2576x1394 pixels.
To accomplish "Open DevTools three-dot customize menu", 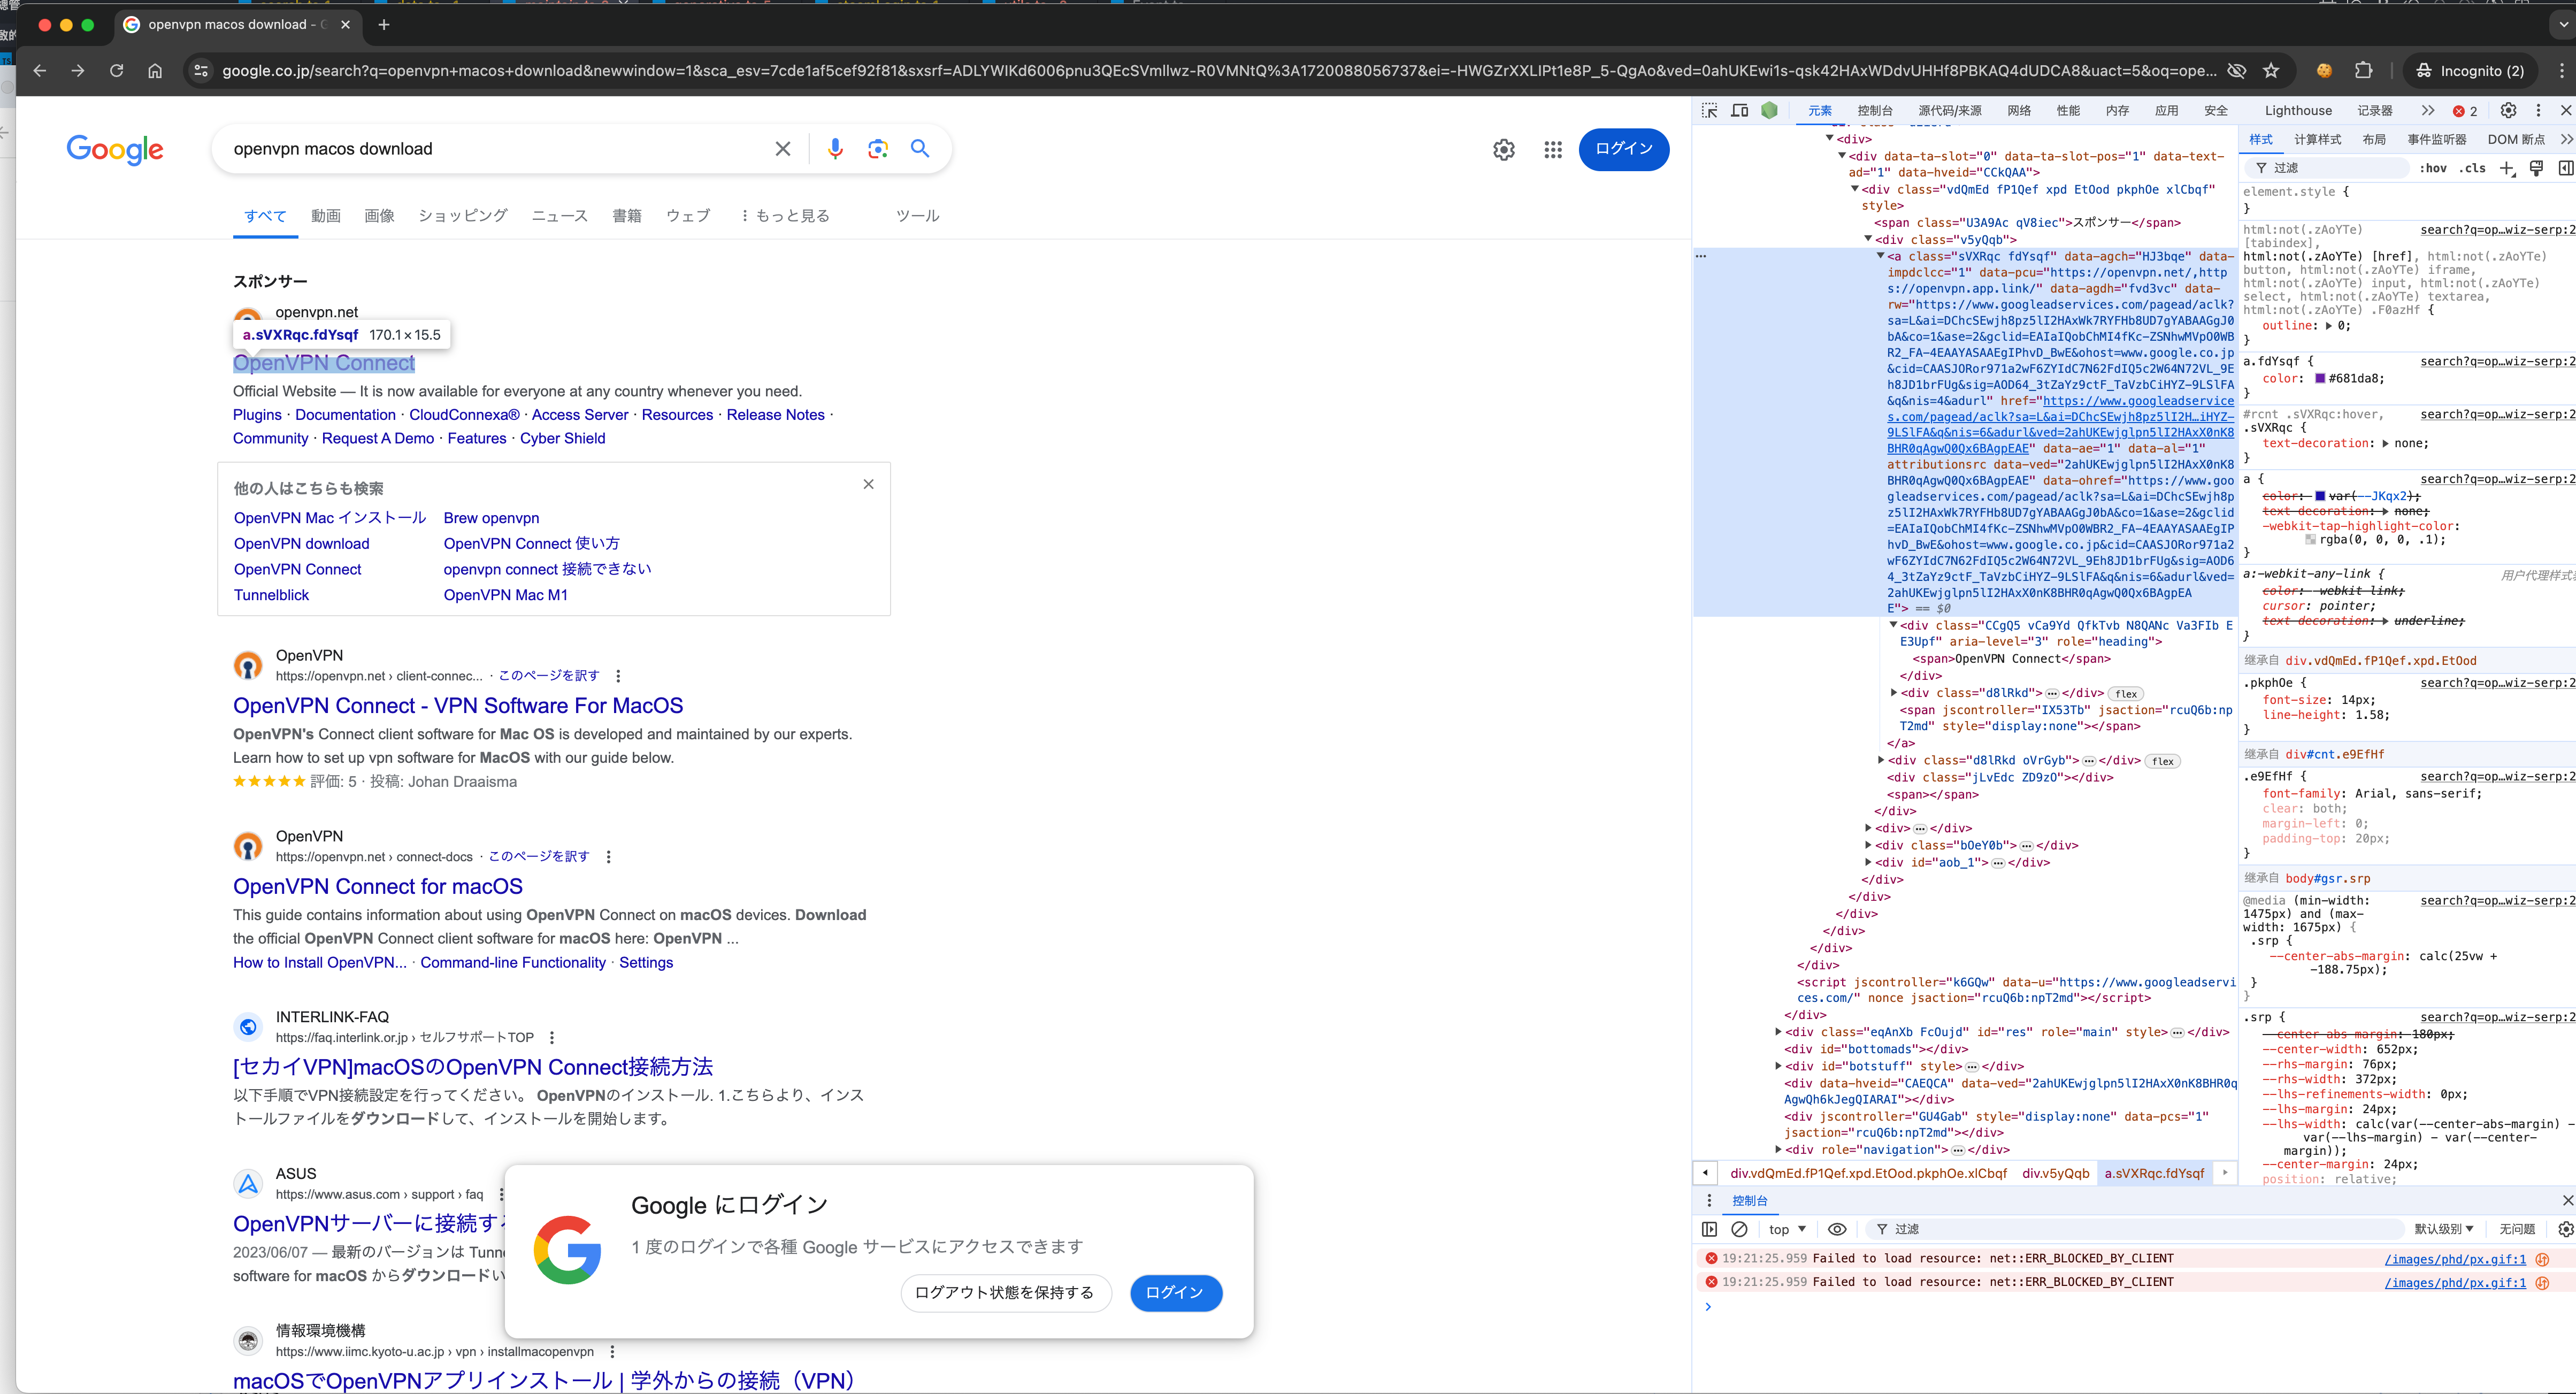I will (x=2538, y=111).
